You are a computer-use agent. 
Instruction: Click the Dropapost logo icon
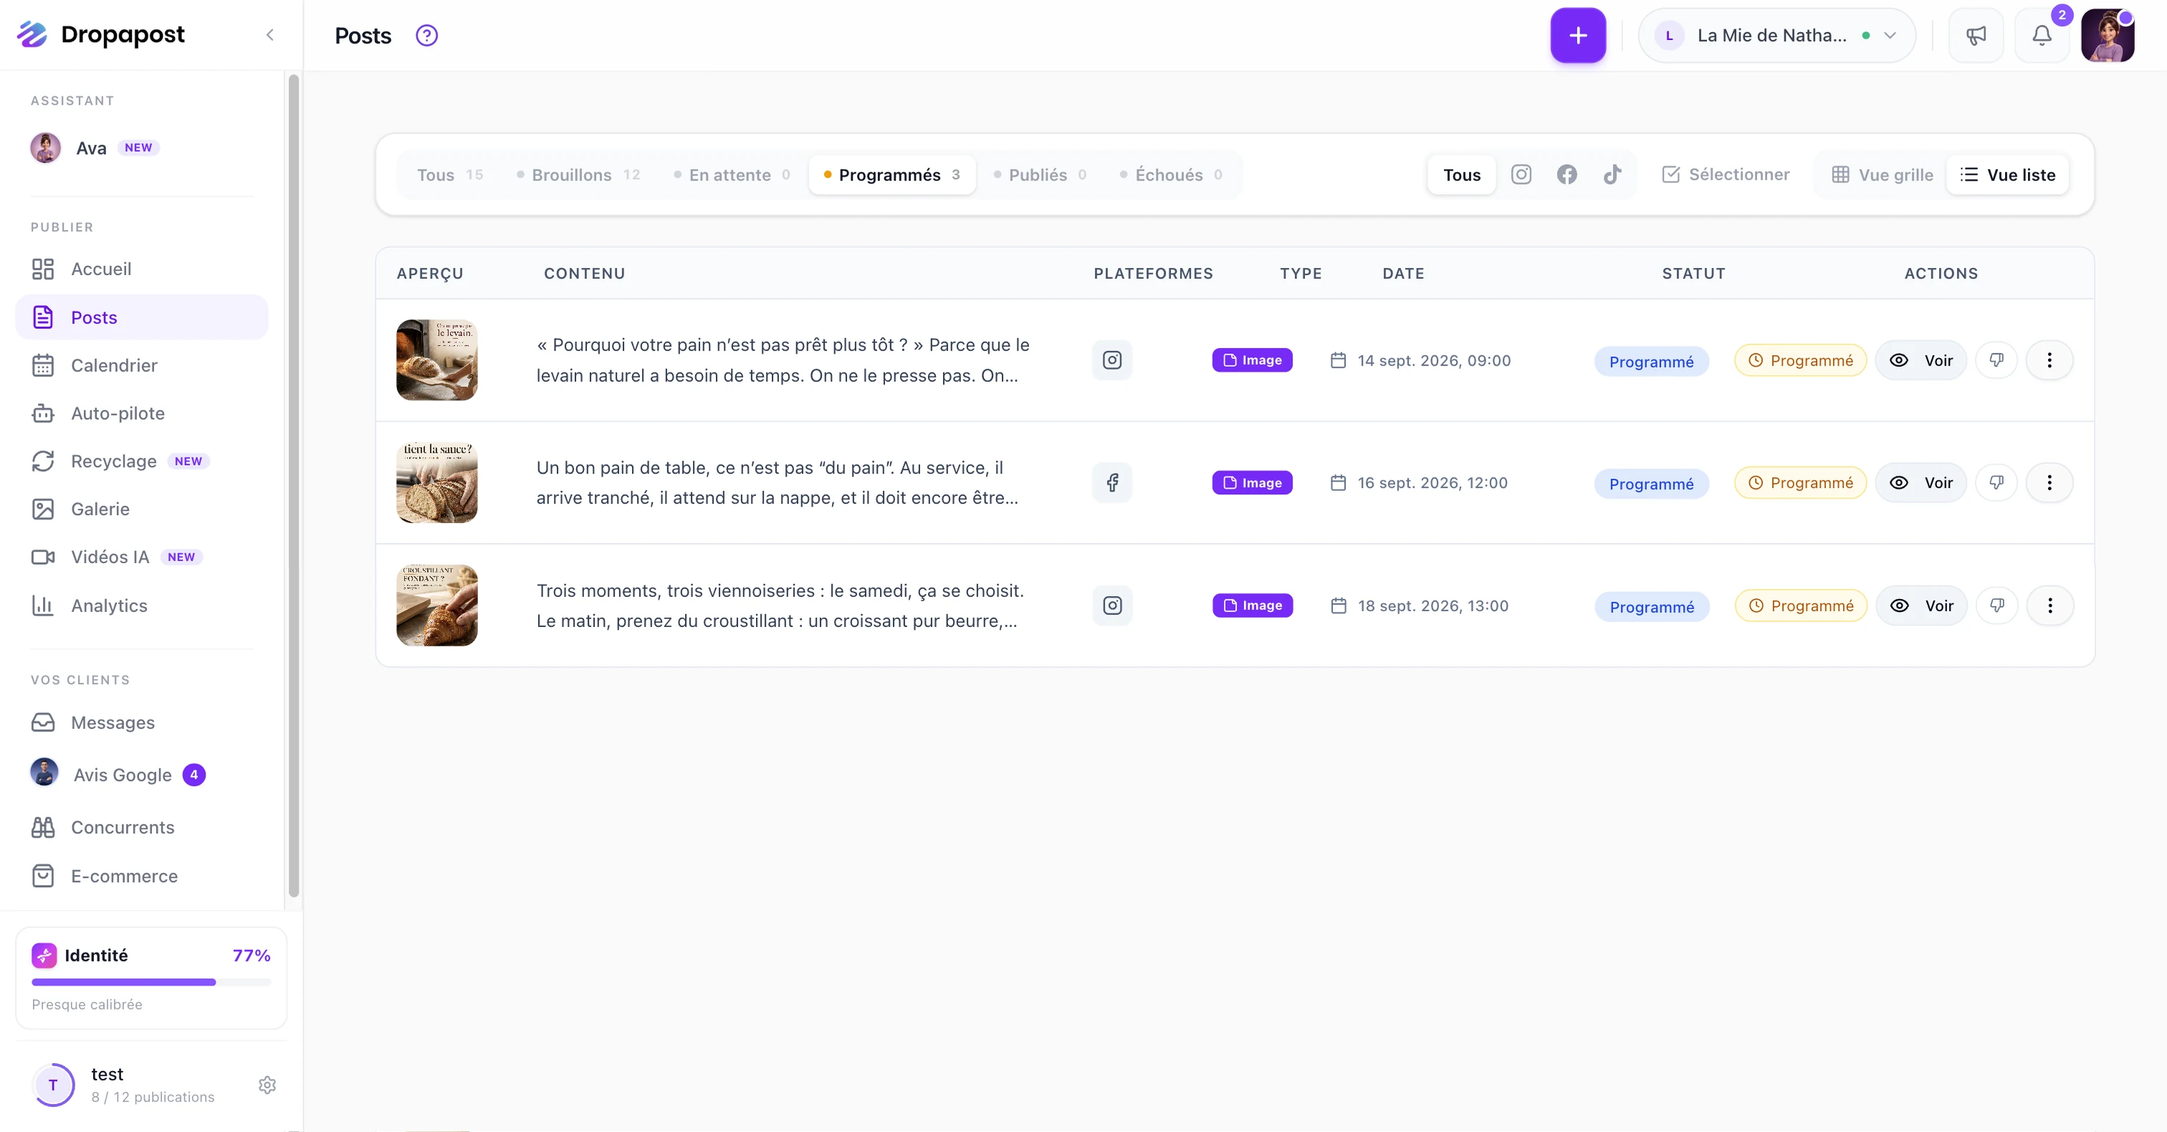click(x=32, y=34)
